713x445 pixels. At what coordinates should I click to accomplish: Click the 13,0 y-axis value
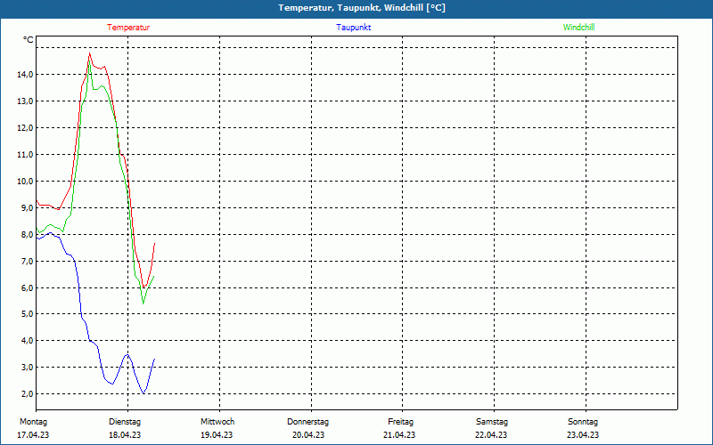tap(25, 101)
